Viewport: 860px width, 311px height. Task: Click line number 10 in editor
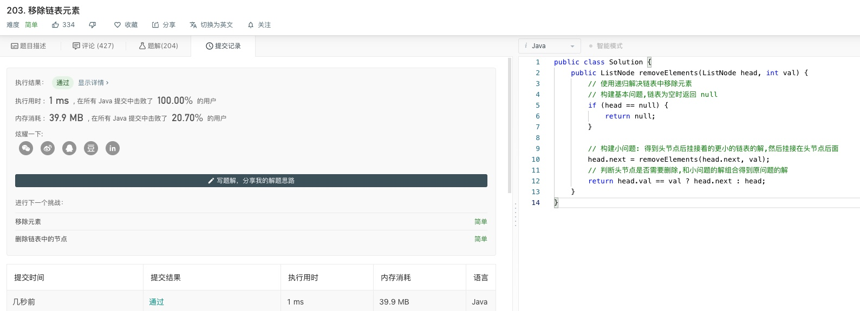point(536,160)
